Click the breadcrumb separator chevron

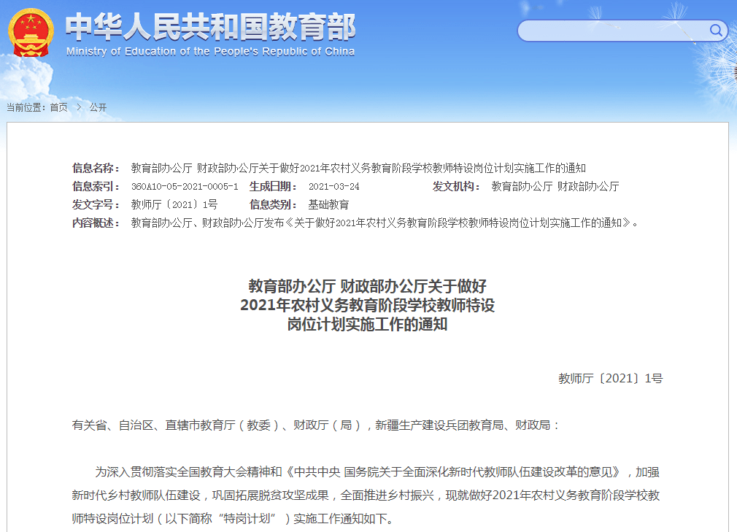tap(77, 105)
